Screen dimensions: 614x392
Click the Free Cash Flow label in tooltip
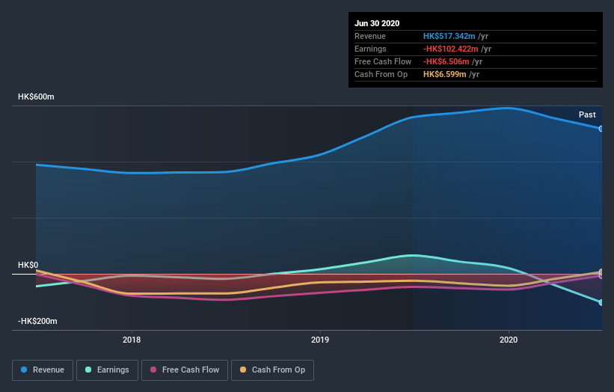pos(383,61)
